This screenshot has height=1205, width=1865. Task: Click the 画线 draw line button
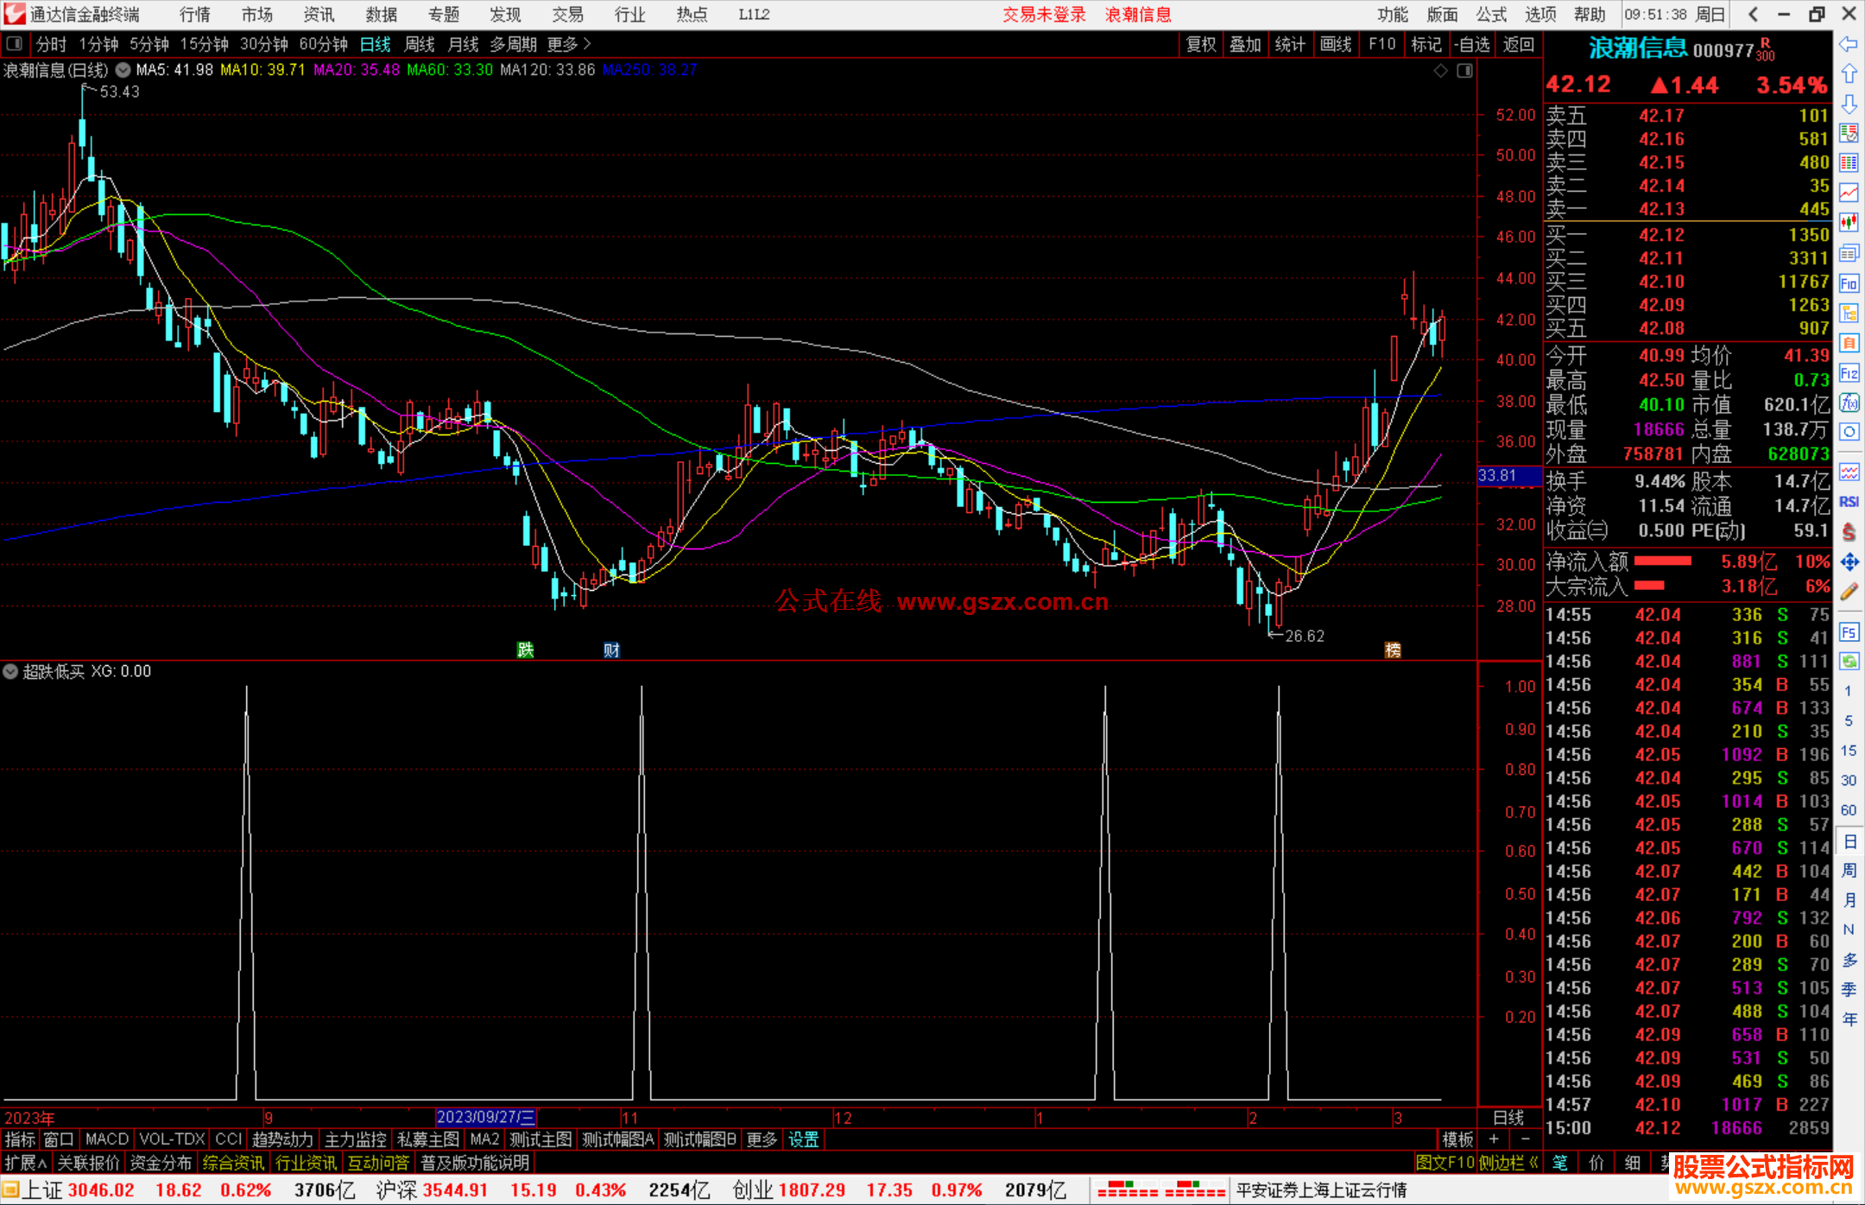tap(1336, 44)
